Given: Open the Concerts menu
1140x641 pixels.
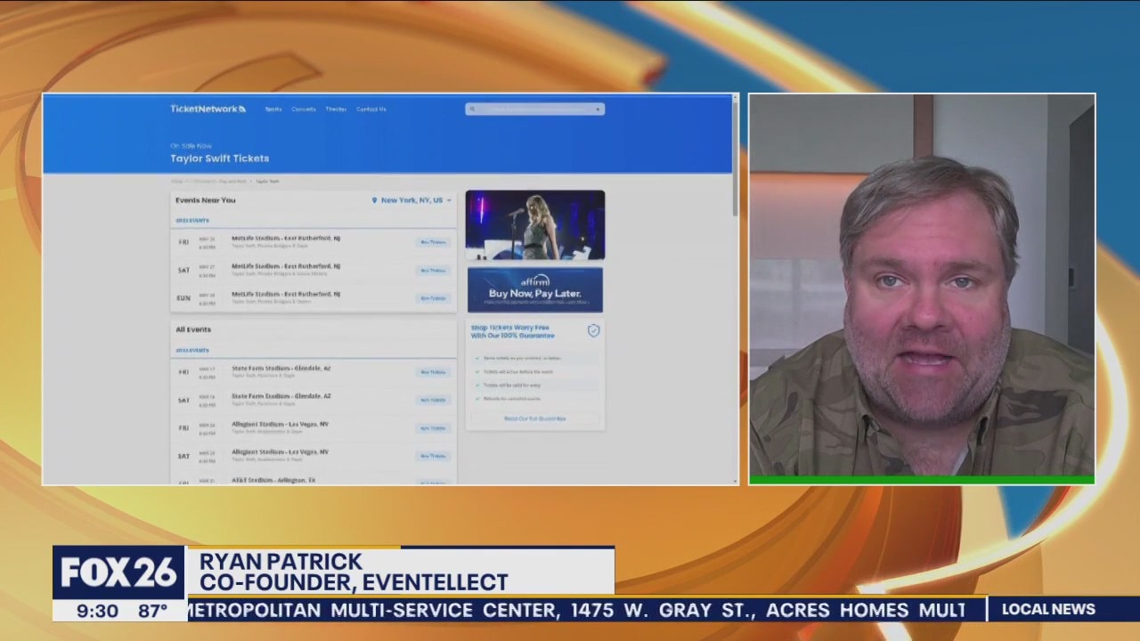Looking at the screenshot, I should (304, 110).
